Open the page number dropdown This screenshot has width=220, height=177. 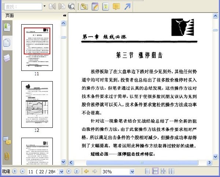tap(62, 171)
